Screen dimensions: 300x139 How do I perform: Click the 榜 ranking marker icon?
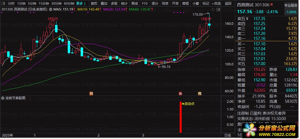[200, 94]
